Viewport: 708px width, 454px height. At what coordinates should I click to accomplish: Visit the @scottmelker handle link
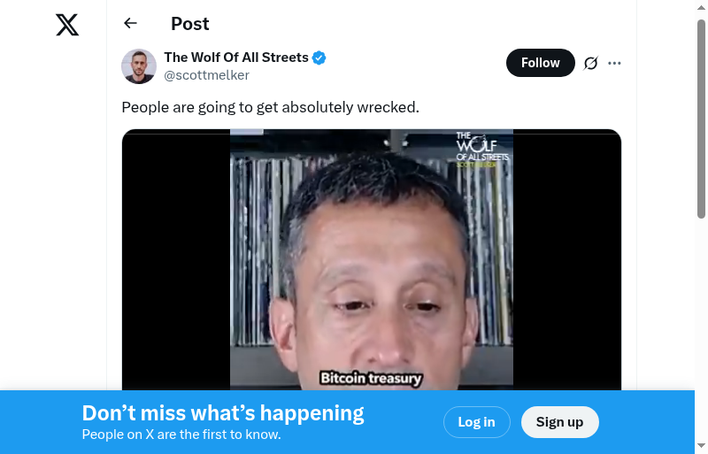206,75
